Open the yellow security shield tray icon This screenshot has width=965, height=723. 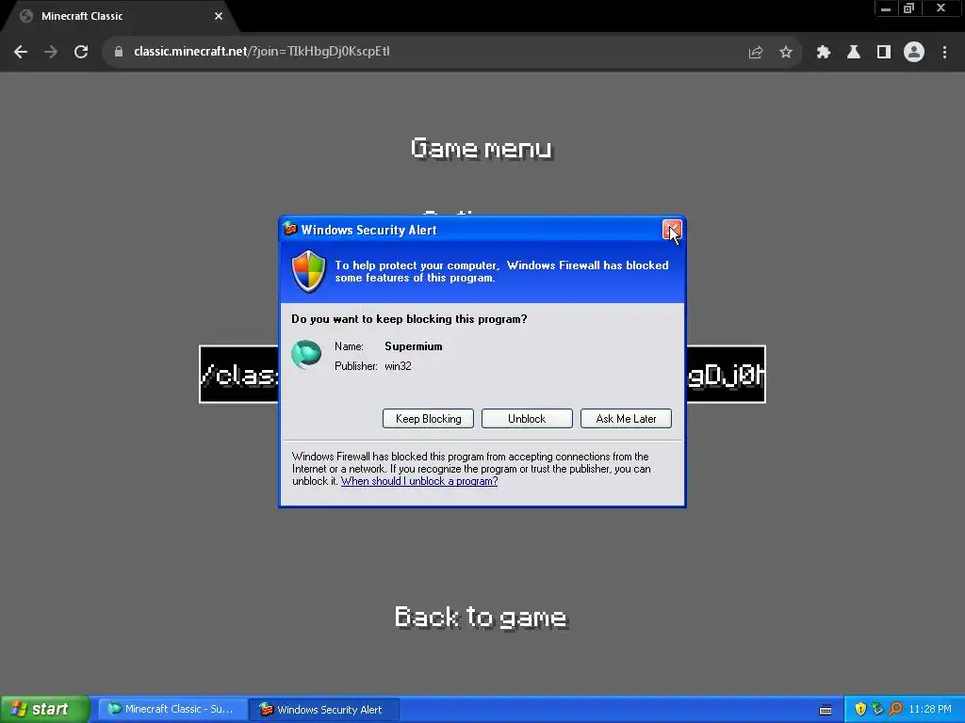point(860,709)
